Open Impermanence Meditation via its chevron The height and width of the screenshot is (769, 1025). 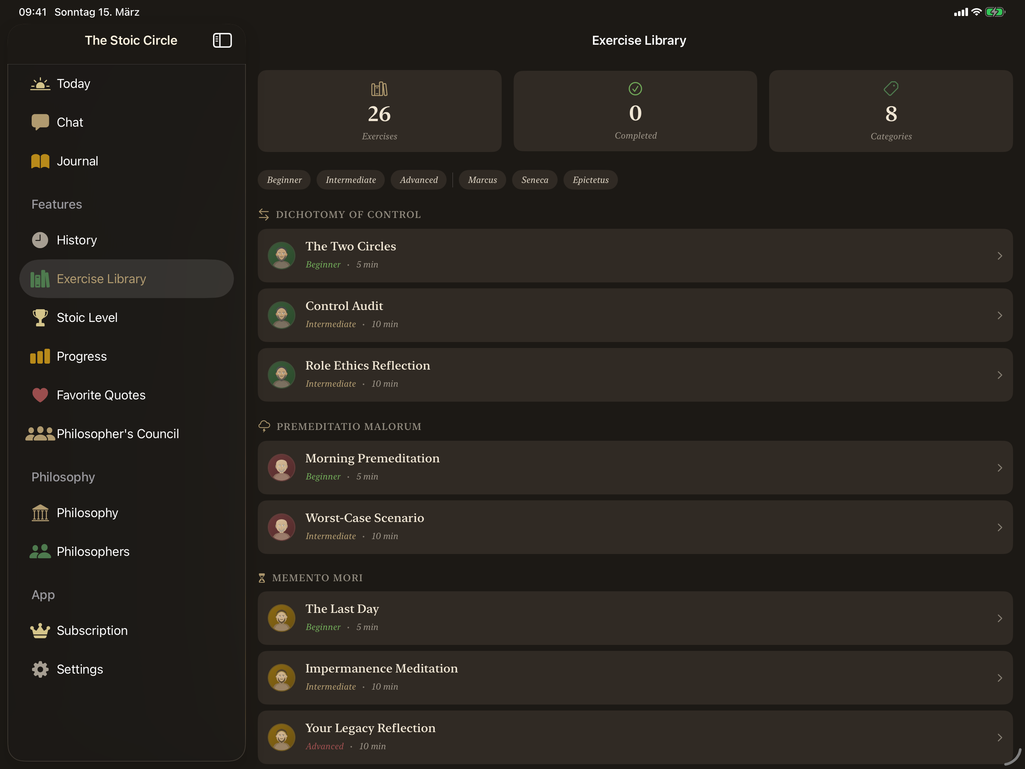(x=1000, y=678)
